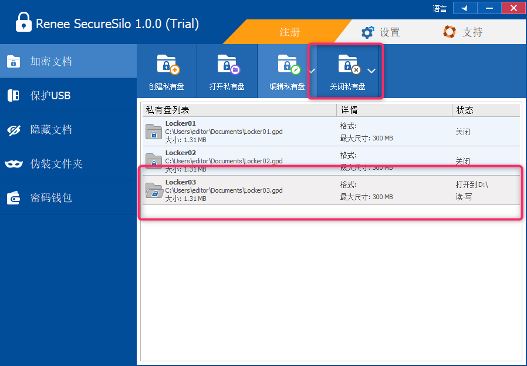Click the Open private disk (打开私有盘) icon
This screenshot has width=527, height=366.
pos(228,64)
